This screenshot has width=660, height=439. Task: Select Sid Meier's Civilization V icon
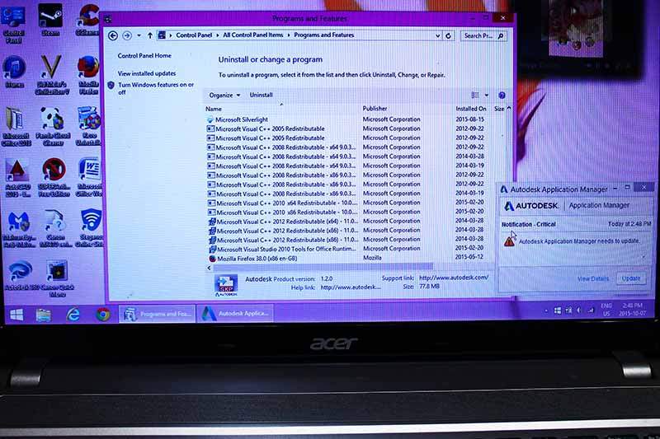(51, 75)
